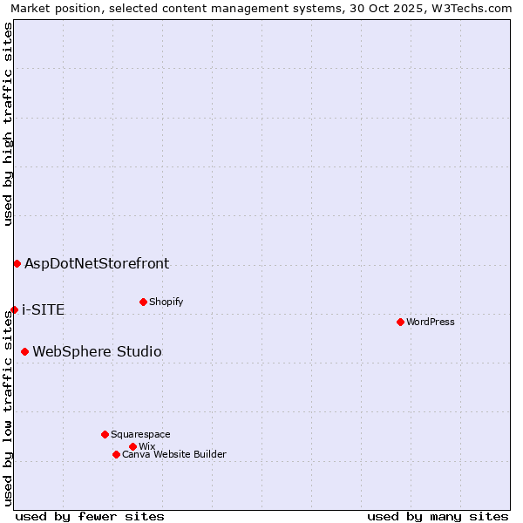Screen dimensions: 523x523
Task: Click the i-SITE text label
Action: tap(43, 309)
